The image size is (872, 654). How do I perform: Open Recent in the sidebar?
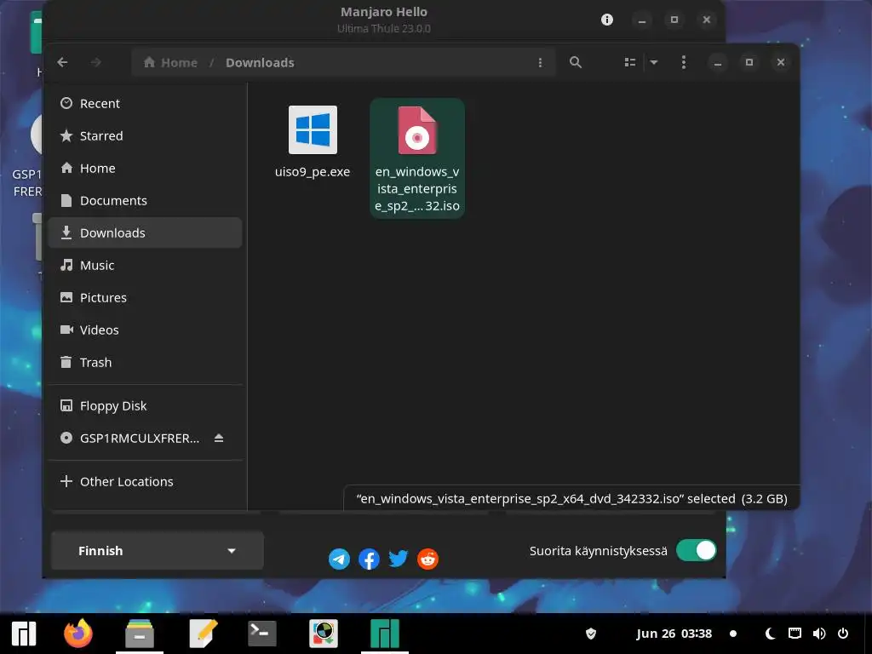[x=145, y=103]
